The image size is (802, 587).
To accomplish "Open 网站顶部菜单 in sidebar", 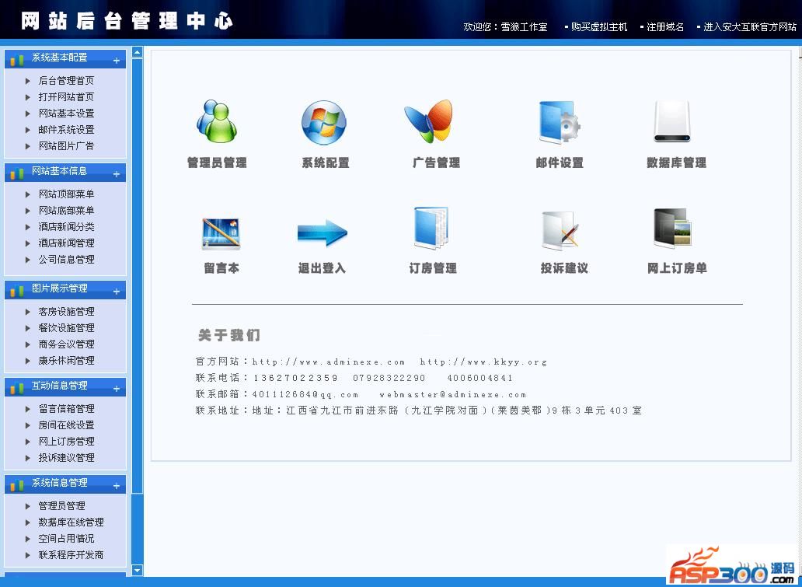I will click(x=67, y=194).
